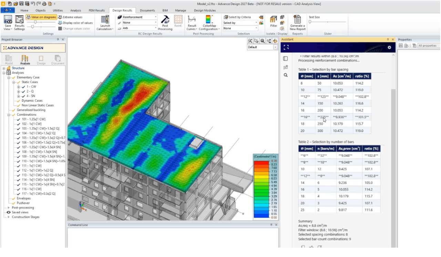Click the new chat icon in Assistant
Viewport: 441px width, 257px height.
(x=285, y=67)
